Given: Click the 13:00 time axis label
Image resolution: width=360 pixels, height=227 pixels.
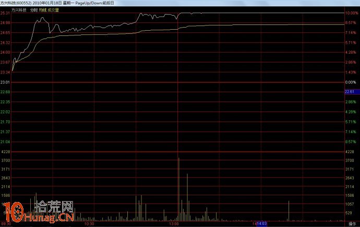Looking at the screenshot, I should 174,224.
